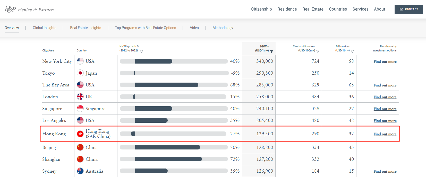
Task: Open the Citizenship menu
Action: click(261, 9)
